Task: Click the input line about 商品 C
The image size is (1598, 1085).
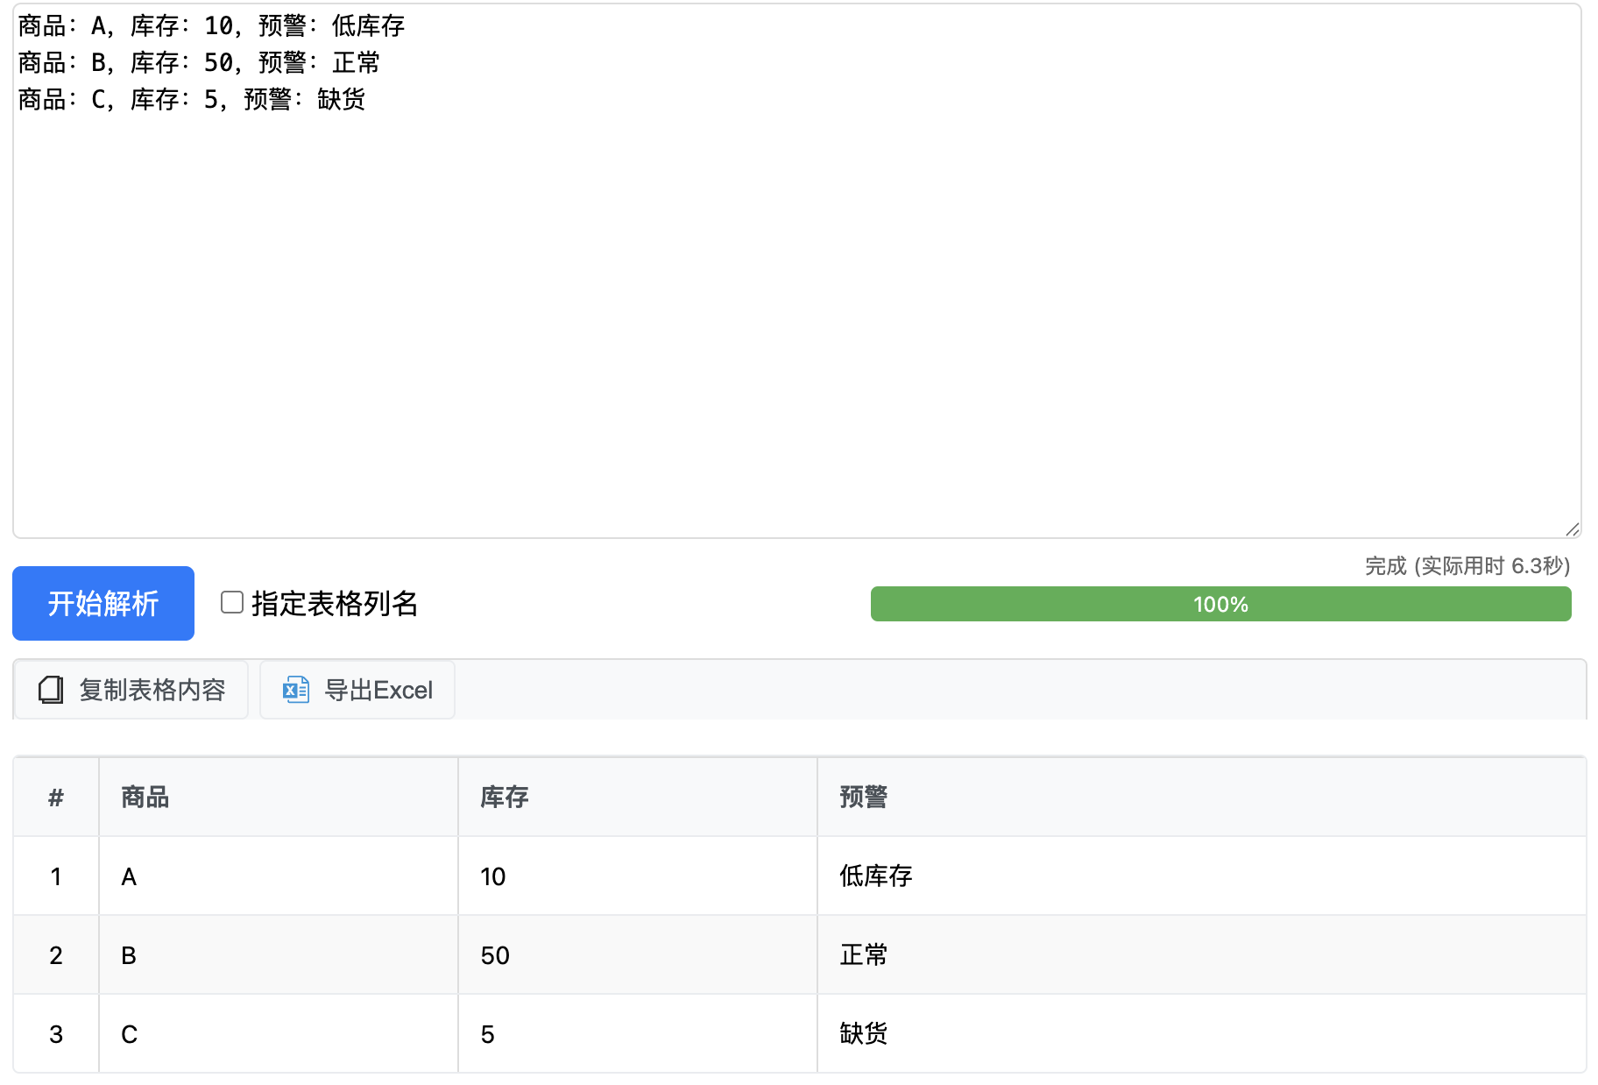Action: 192,100
